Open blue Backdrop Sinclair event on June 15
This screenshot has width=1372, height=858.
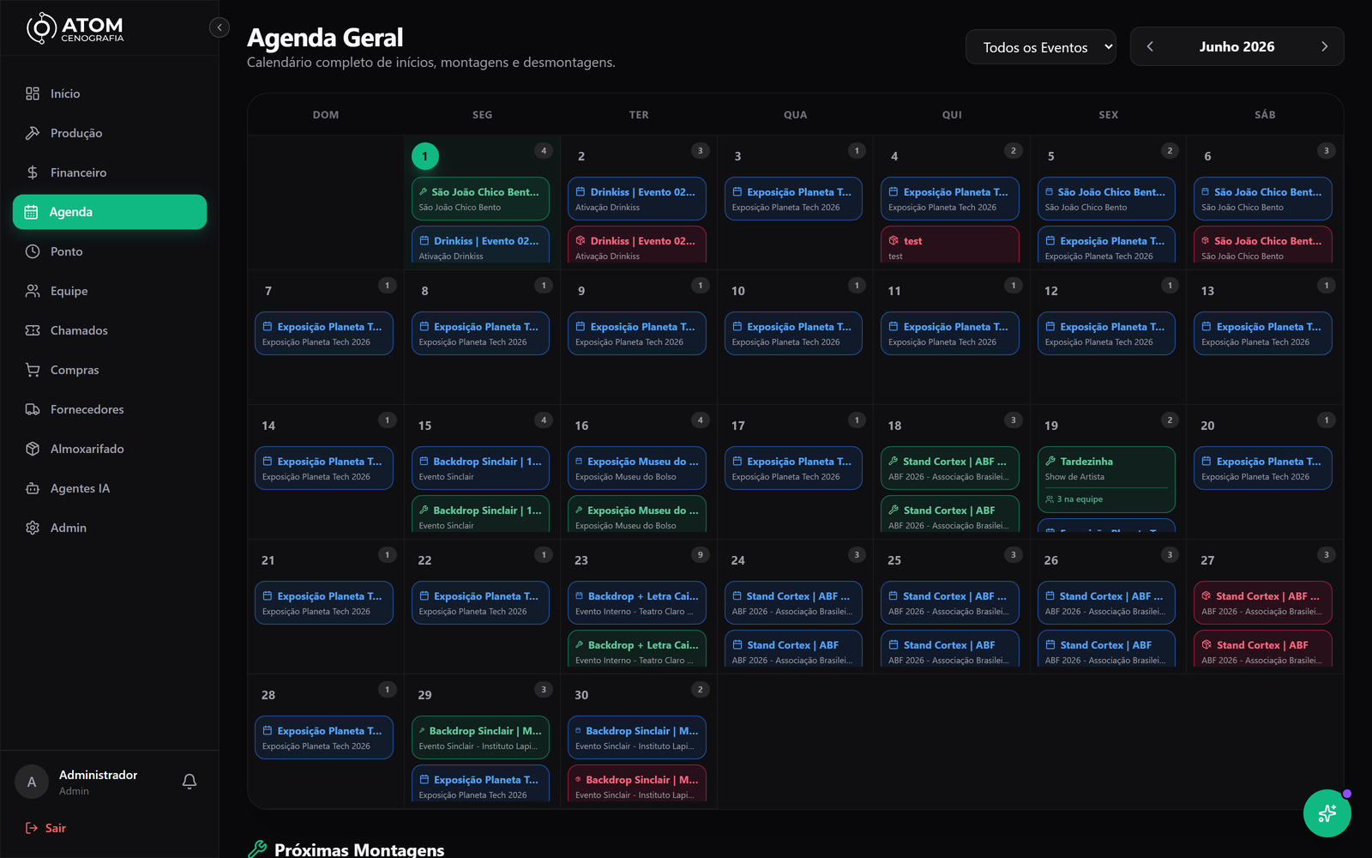point(480,468)
